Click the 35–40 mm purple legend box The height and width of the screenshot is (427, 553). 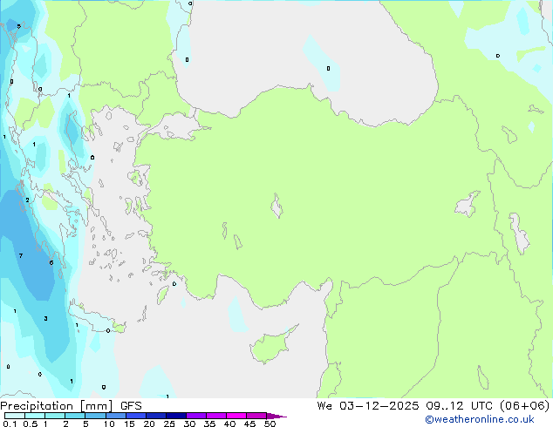click(x=215, y=416)
